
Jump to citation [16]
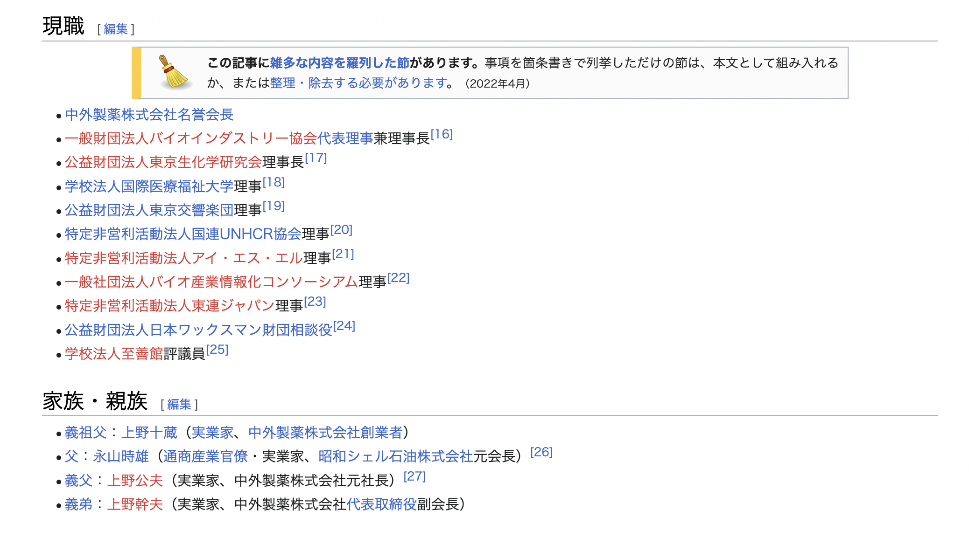point(442,135)
